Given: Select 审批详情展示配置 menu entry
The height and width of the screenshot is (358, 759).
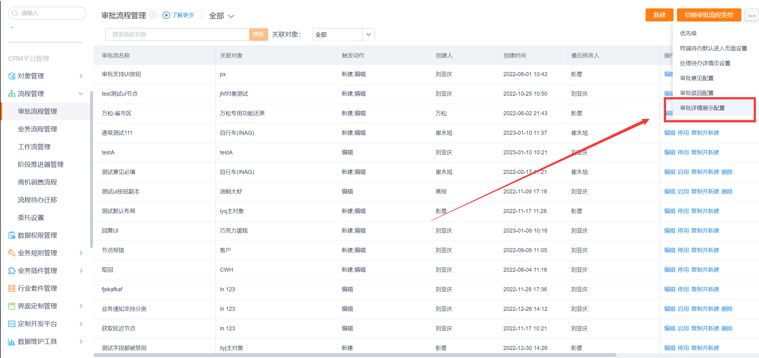Looking at the screenshot, I should pyautogui.click(x=702, y=108).
